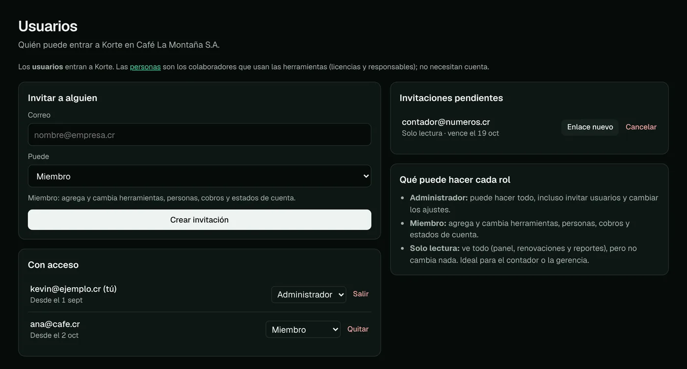Click the Qué puede hacer cada rol heading
Screen dimensions: 687x369
pos(455,180)
